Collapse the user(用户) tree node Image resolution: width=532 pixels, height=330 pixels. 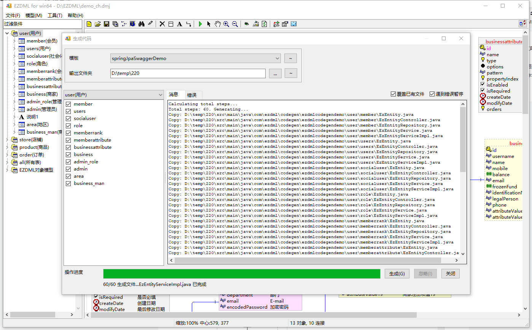[7, 33]
